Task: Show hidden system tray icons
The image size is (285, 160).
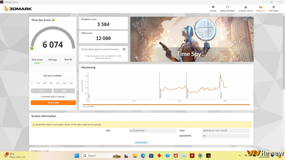Action: [x=240, y=156]
